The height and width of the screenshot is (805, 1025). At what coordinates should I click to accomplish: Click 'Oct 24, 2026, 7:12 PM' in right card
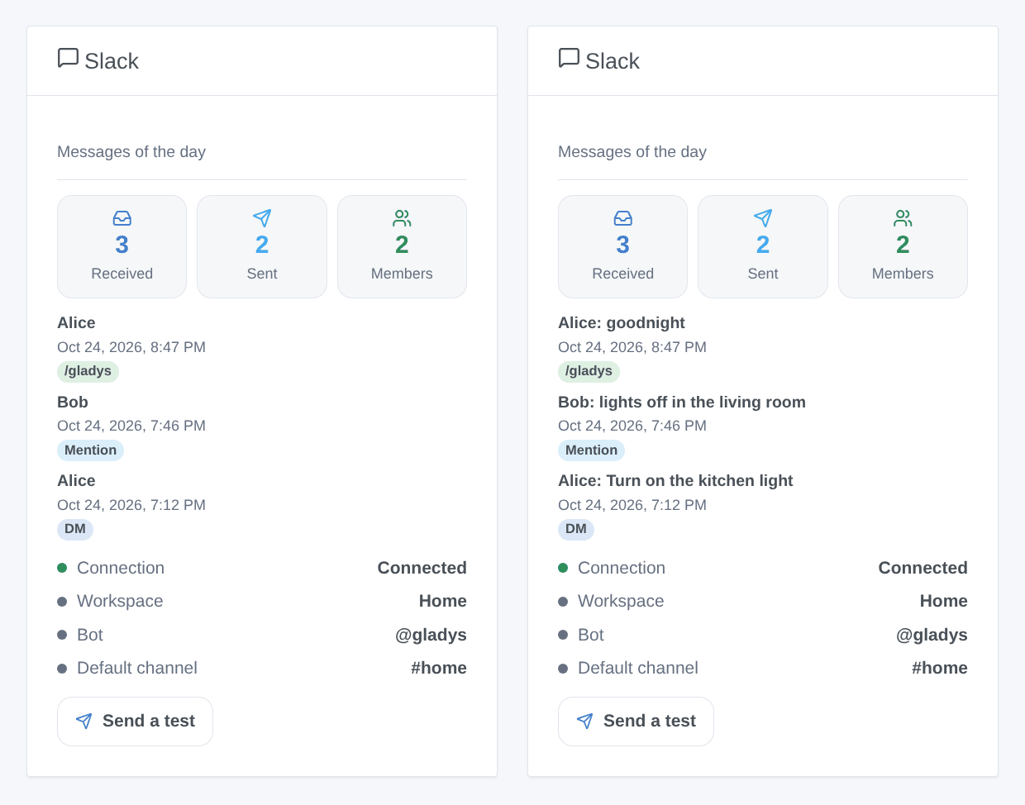click(x=632, y=505)
